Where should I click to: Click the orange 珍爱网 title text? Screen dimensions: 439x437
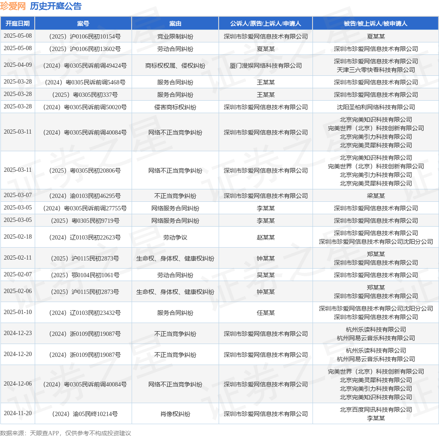[x=13, y=6]
